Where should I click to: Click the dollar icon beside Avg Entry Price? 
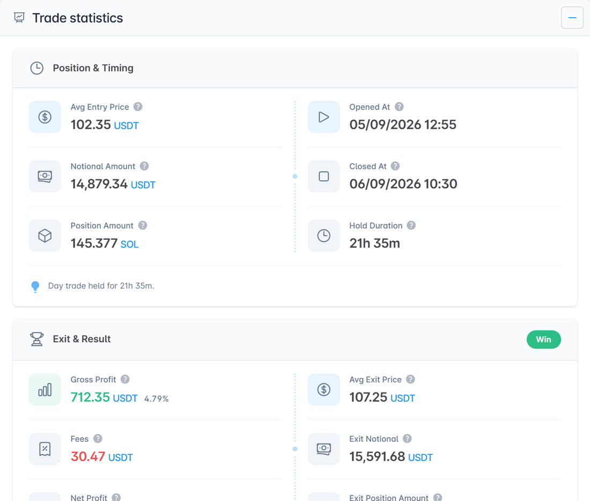(45, 117)
